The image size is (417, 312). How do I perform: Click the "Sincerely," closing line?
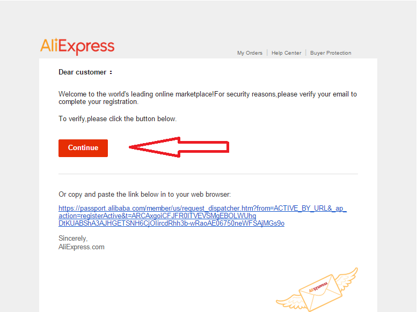click(x=73, y=238)
